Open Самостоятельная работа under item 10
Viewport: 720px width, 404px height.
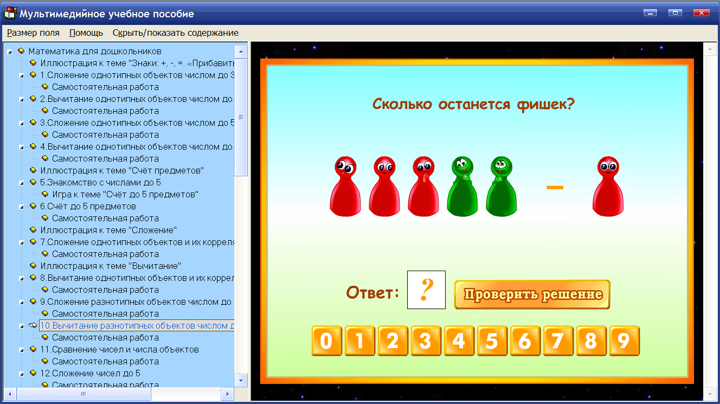[105, 337]
